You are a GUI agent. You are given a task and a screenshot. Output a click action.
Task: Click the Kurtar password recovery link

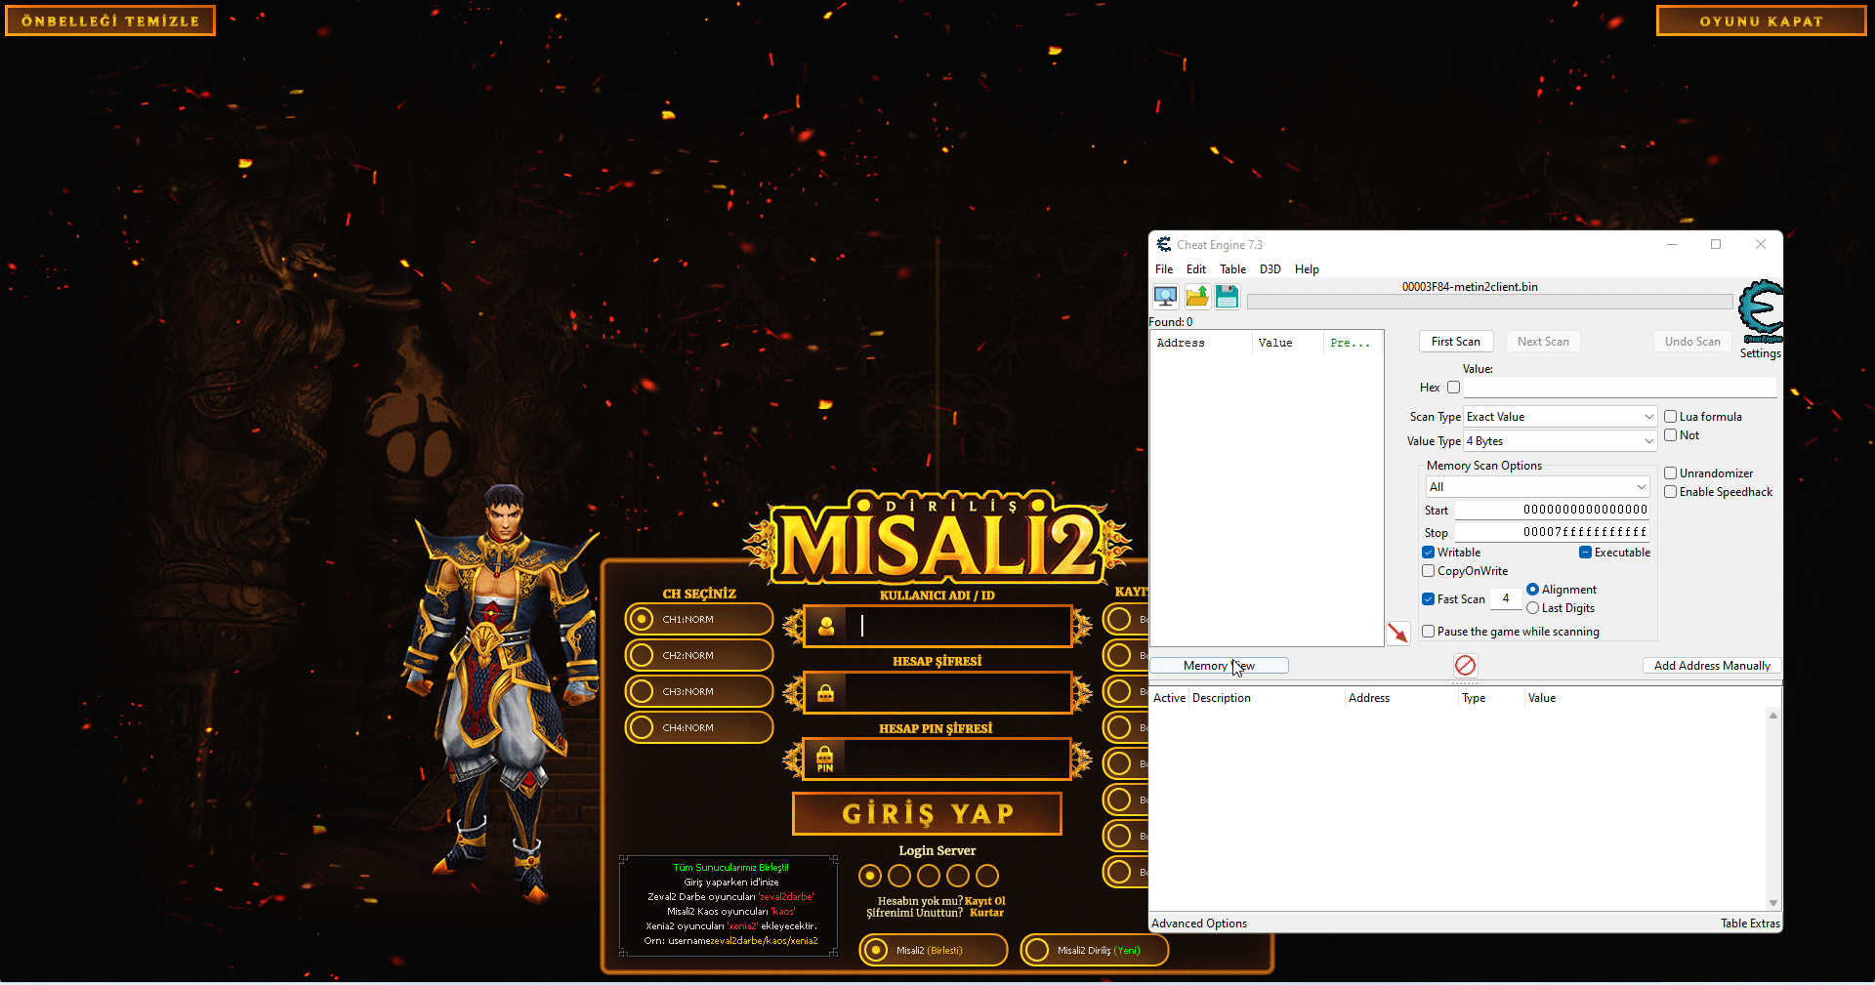point(986,913)
